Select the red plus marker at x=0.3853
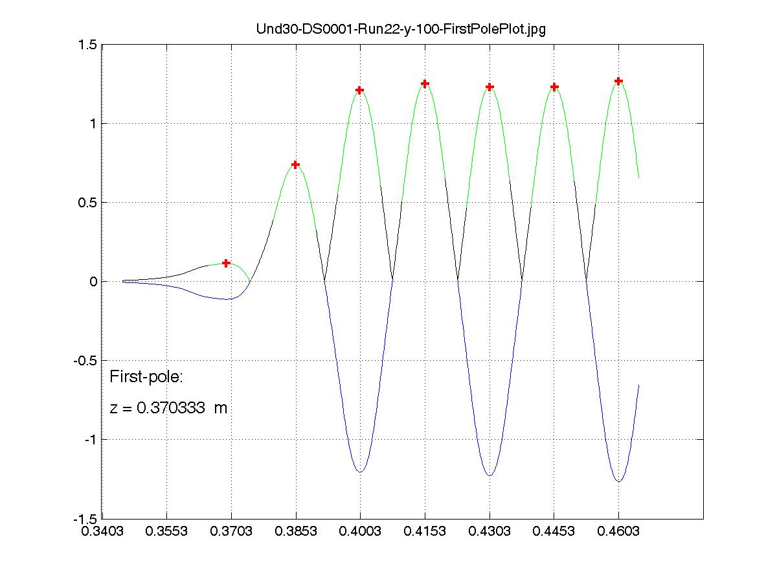 coord(295,165)
